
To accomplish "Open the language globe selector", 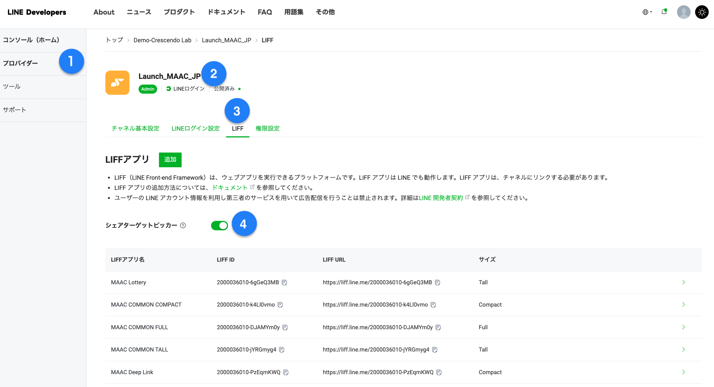I will click(x=647, y=12).
